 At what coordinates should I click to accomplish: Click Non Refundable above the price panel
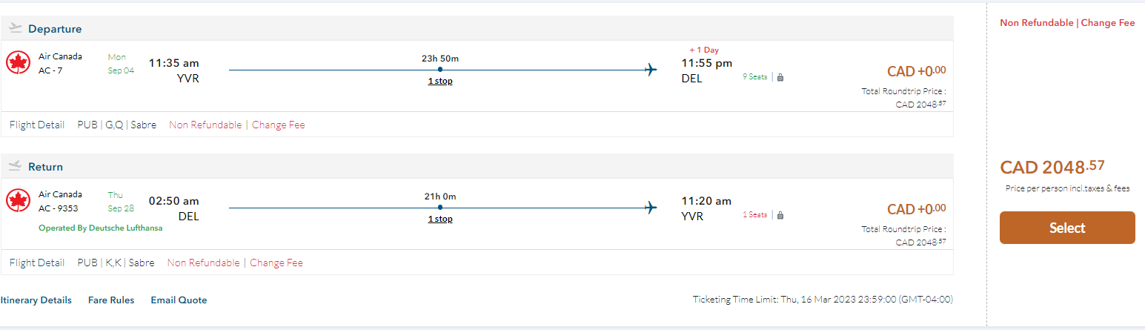(1036, 23)
